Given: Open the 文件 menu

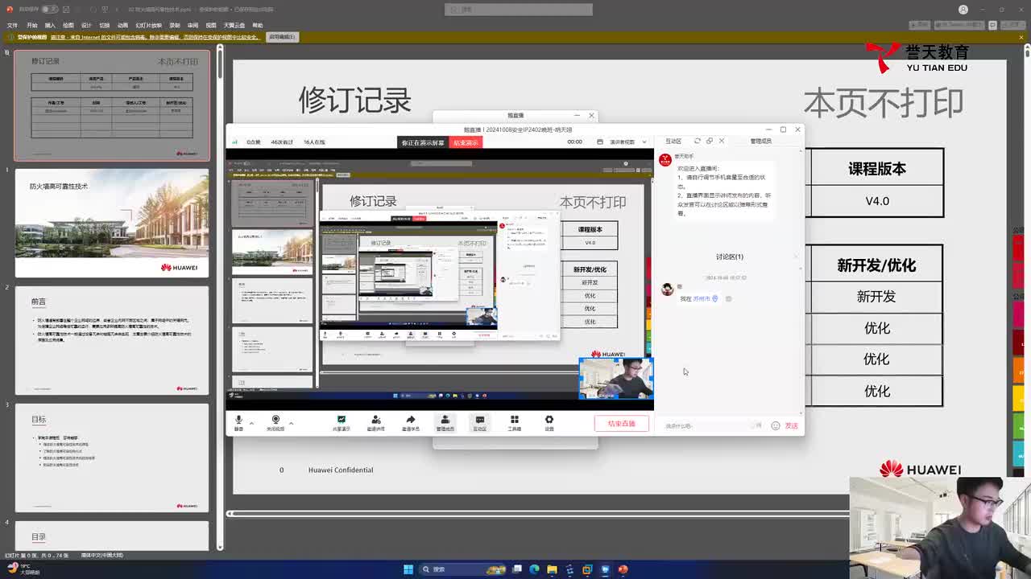Looking at the screenshot, I should [x=12, y=25].
